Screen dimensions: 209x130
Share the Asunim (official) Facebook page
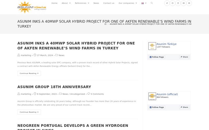[x=184, y=107]
